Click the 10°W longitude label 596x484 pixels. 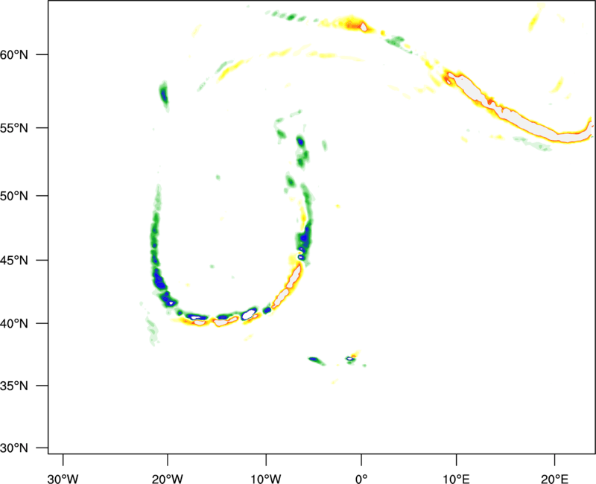(x=266, y=479)
